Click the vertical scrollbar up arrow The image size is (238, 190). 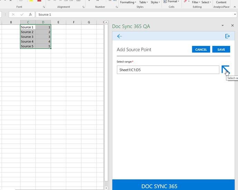point(106,22)
